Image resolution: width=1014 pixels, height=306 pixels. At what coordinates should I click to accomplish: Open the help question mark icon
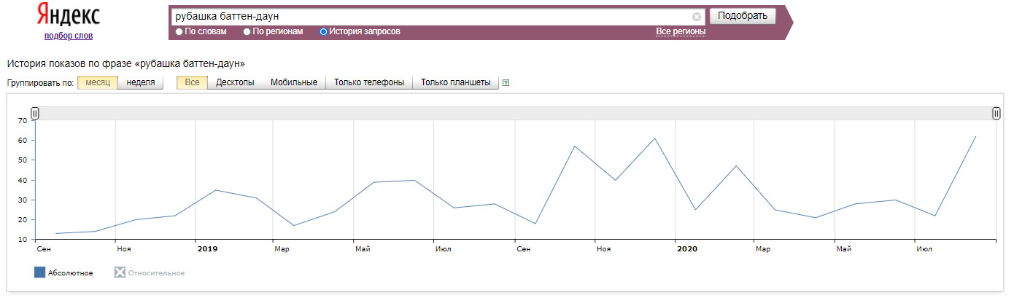(506, 83)
